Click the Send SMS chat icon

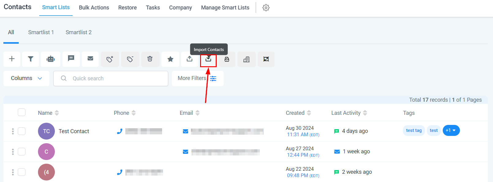[x=71, y=58]
